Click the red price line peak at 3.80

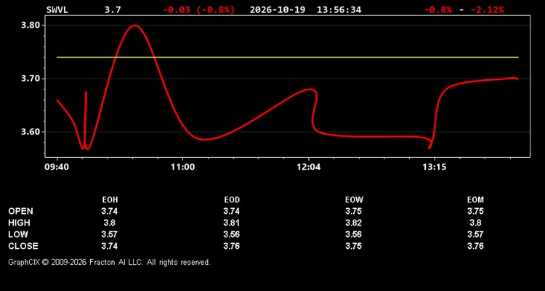135,25
